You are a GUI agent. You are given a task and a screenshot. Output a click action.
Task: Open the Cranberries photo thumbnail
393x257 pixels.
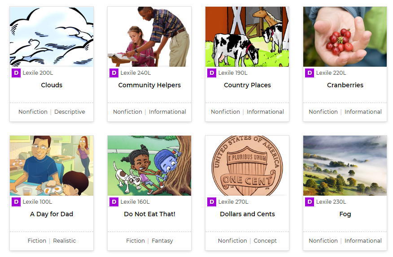(x=345, y=37)
